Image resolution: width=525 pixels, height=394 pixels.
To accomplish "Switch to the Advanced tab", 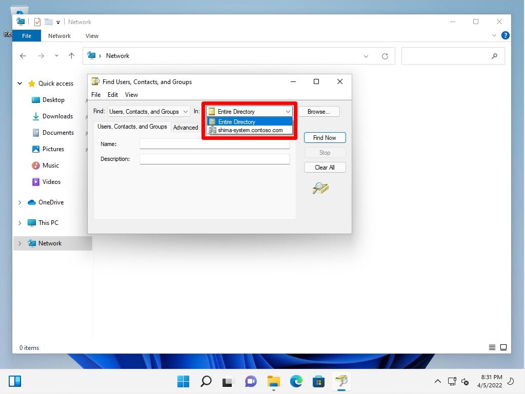I will pyautogui.click(x=185, y=128).
